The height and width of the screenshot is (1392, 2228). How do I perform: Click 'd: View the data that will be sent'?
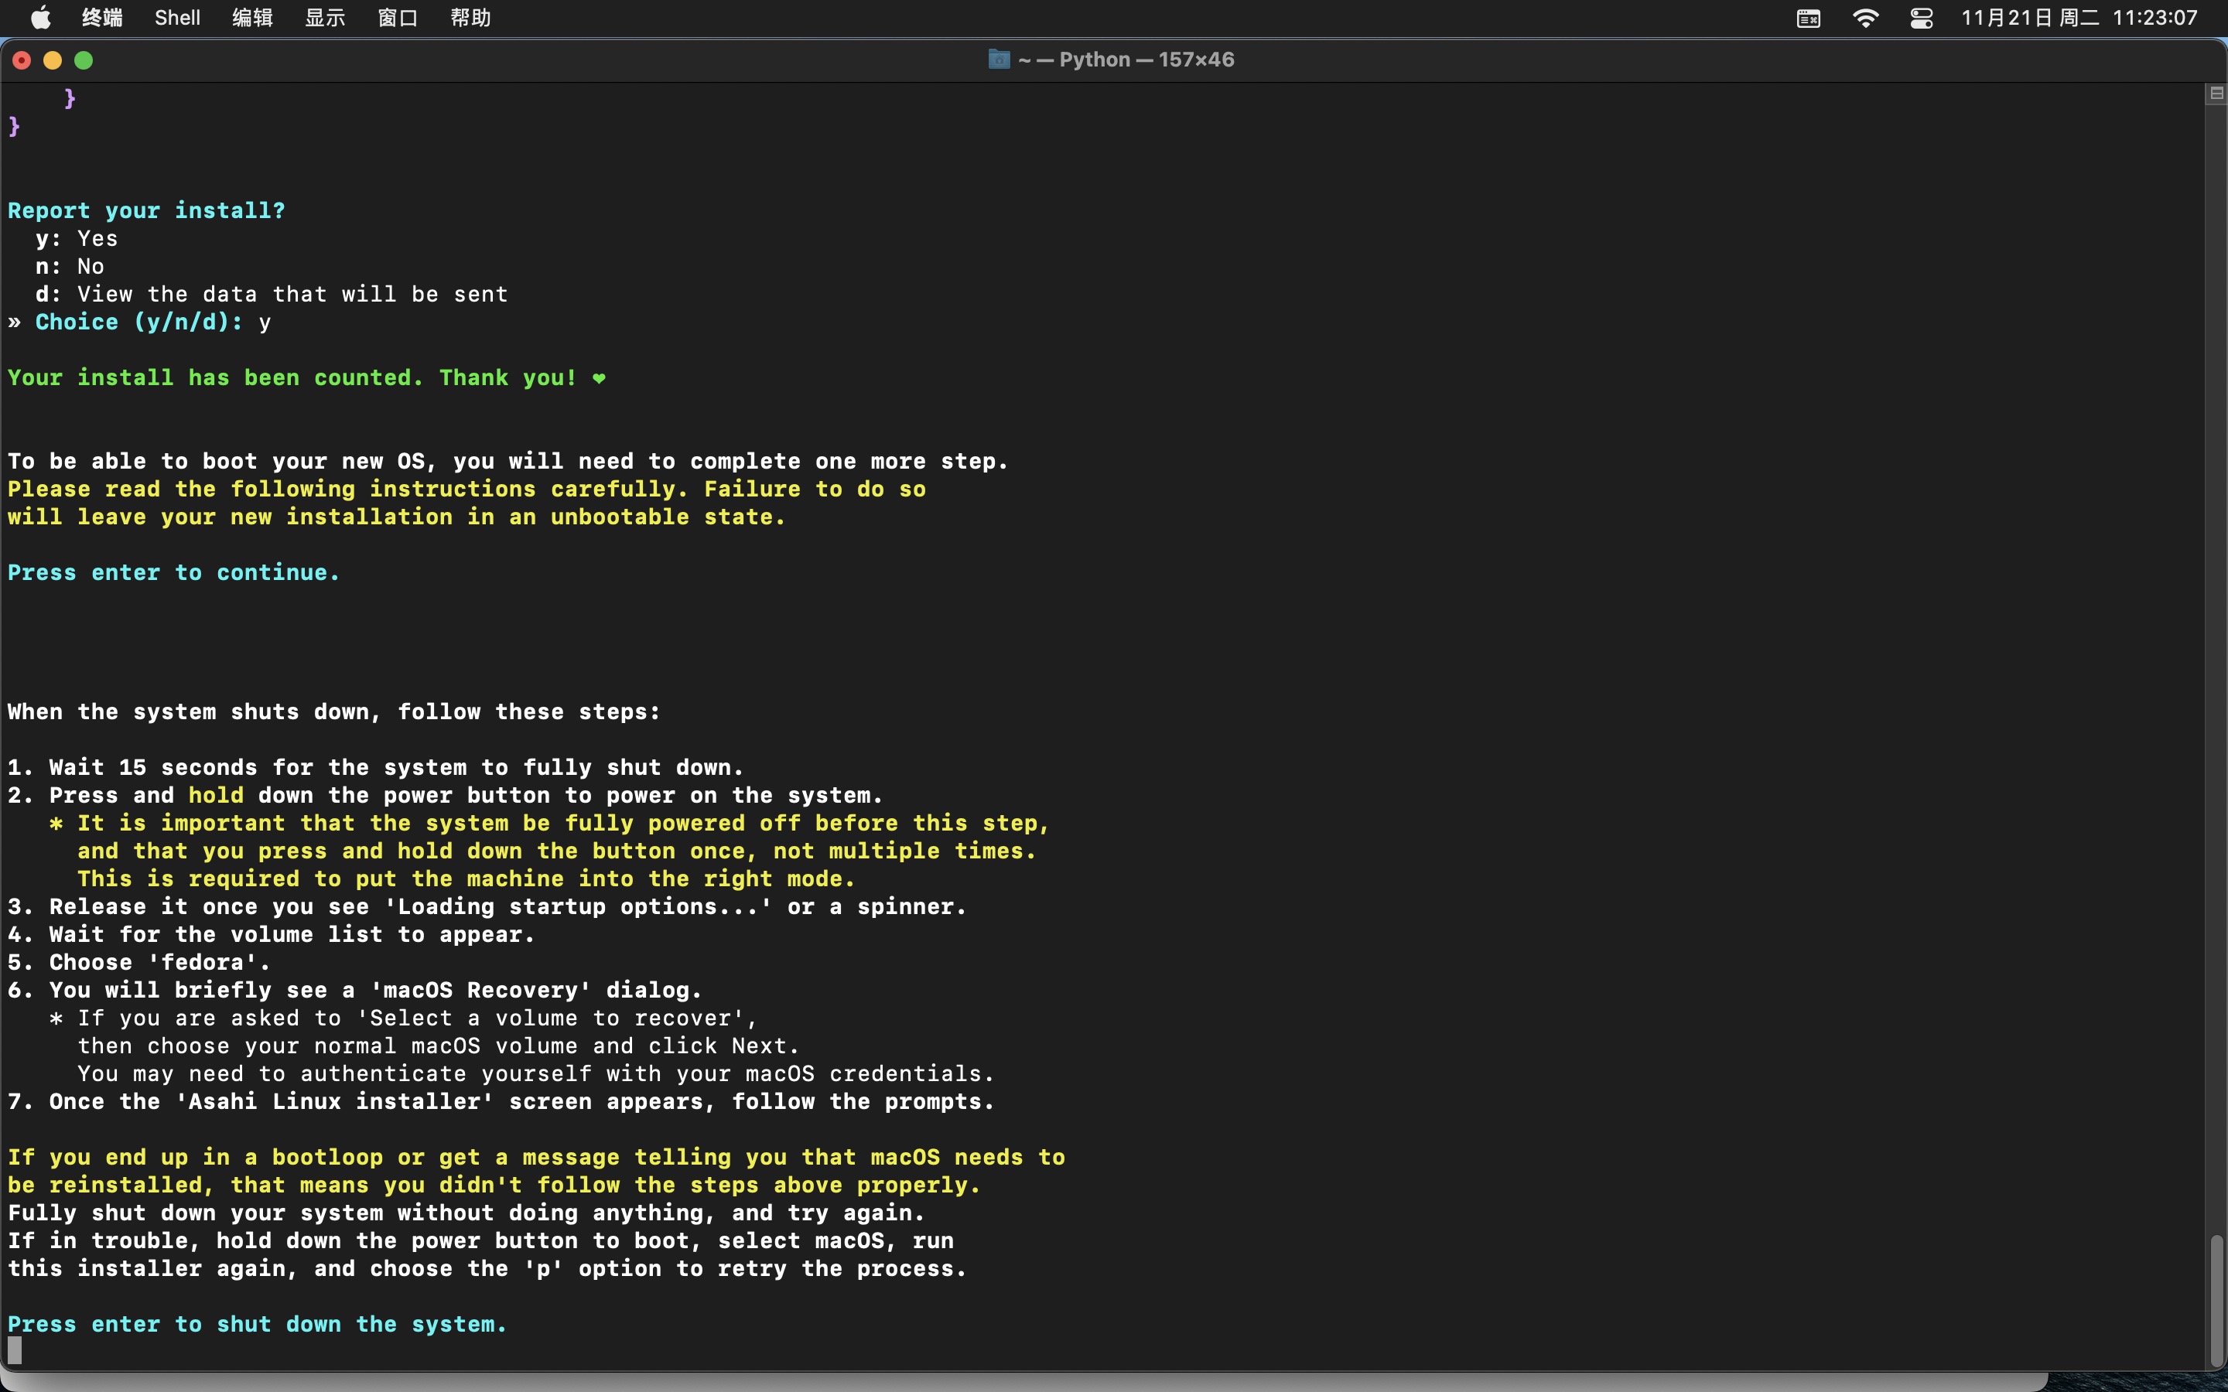(x=272, y=294)
